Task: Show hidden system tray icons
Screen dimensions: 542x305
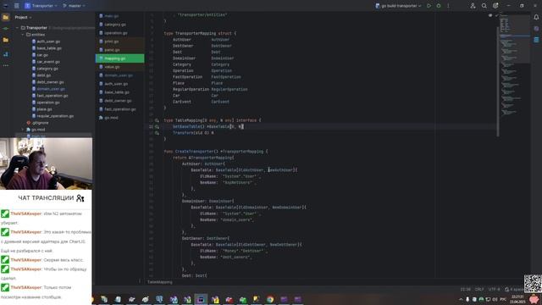Action: pyautogui.click(x=461, y=299)
